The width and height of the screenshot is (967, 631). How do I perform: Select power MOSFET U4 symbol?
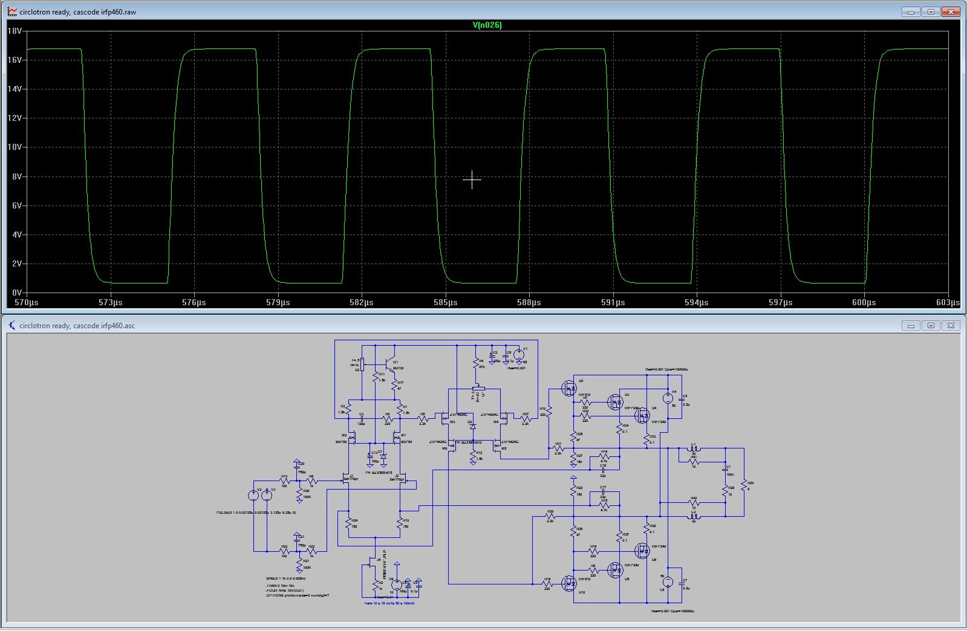pyautogui.click(x=642, y=415)
